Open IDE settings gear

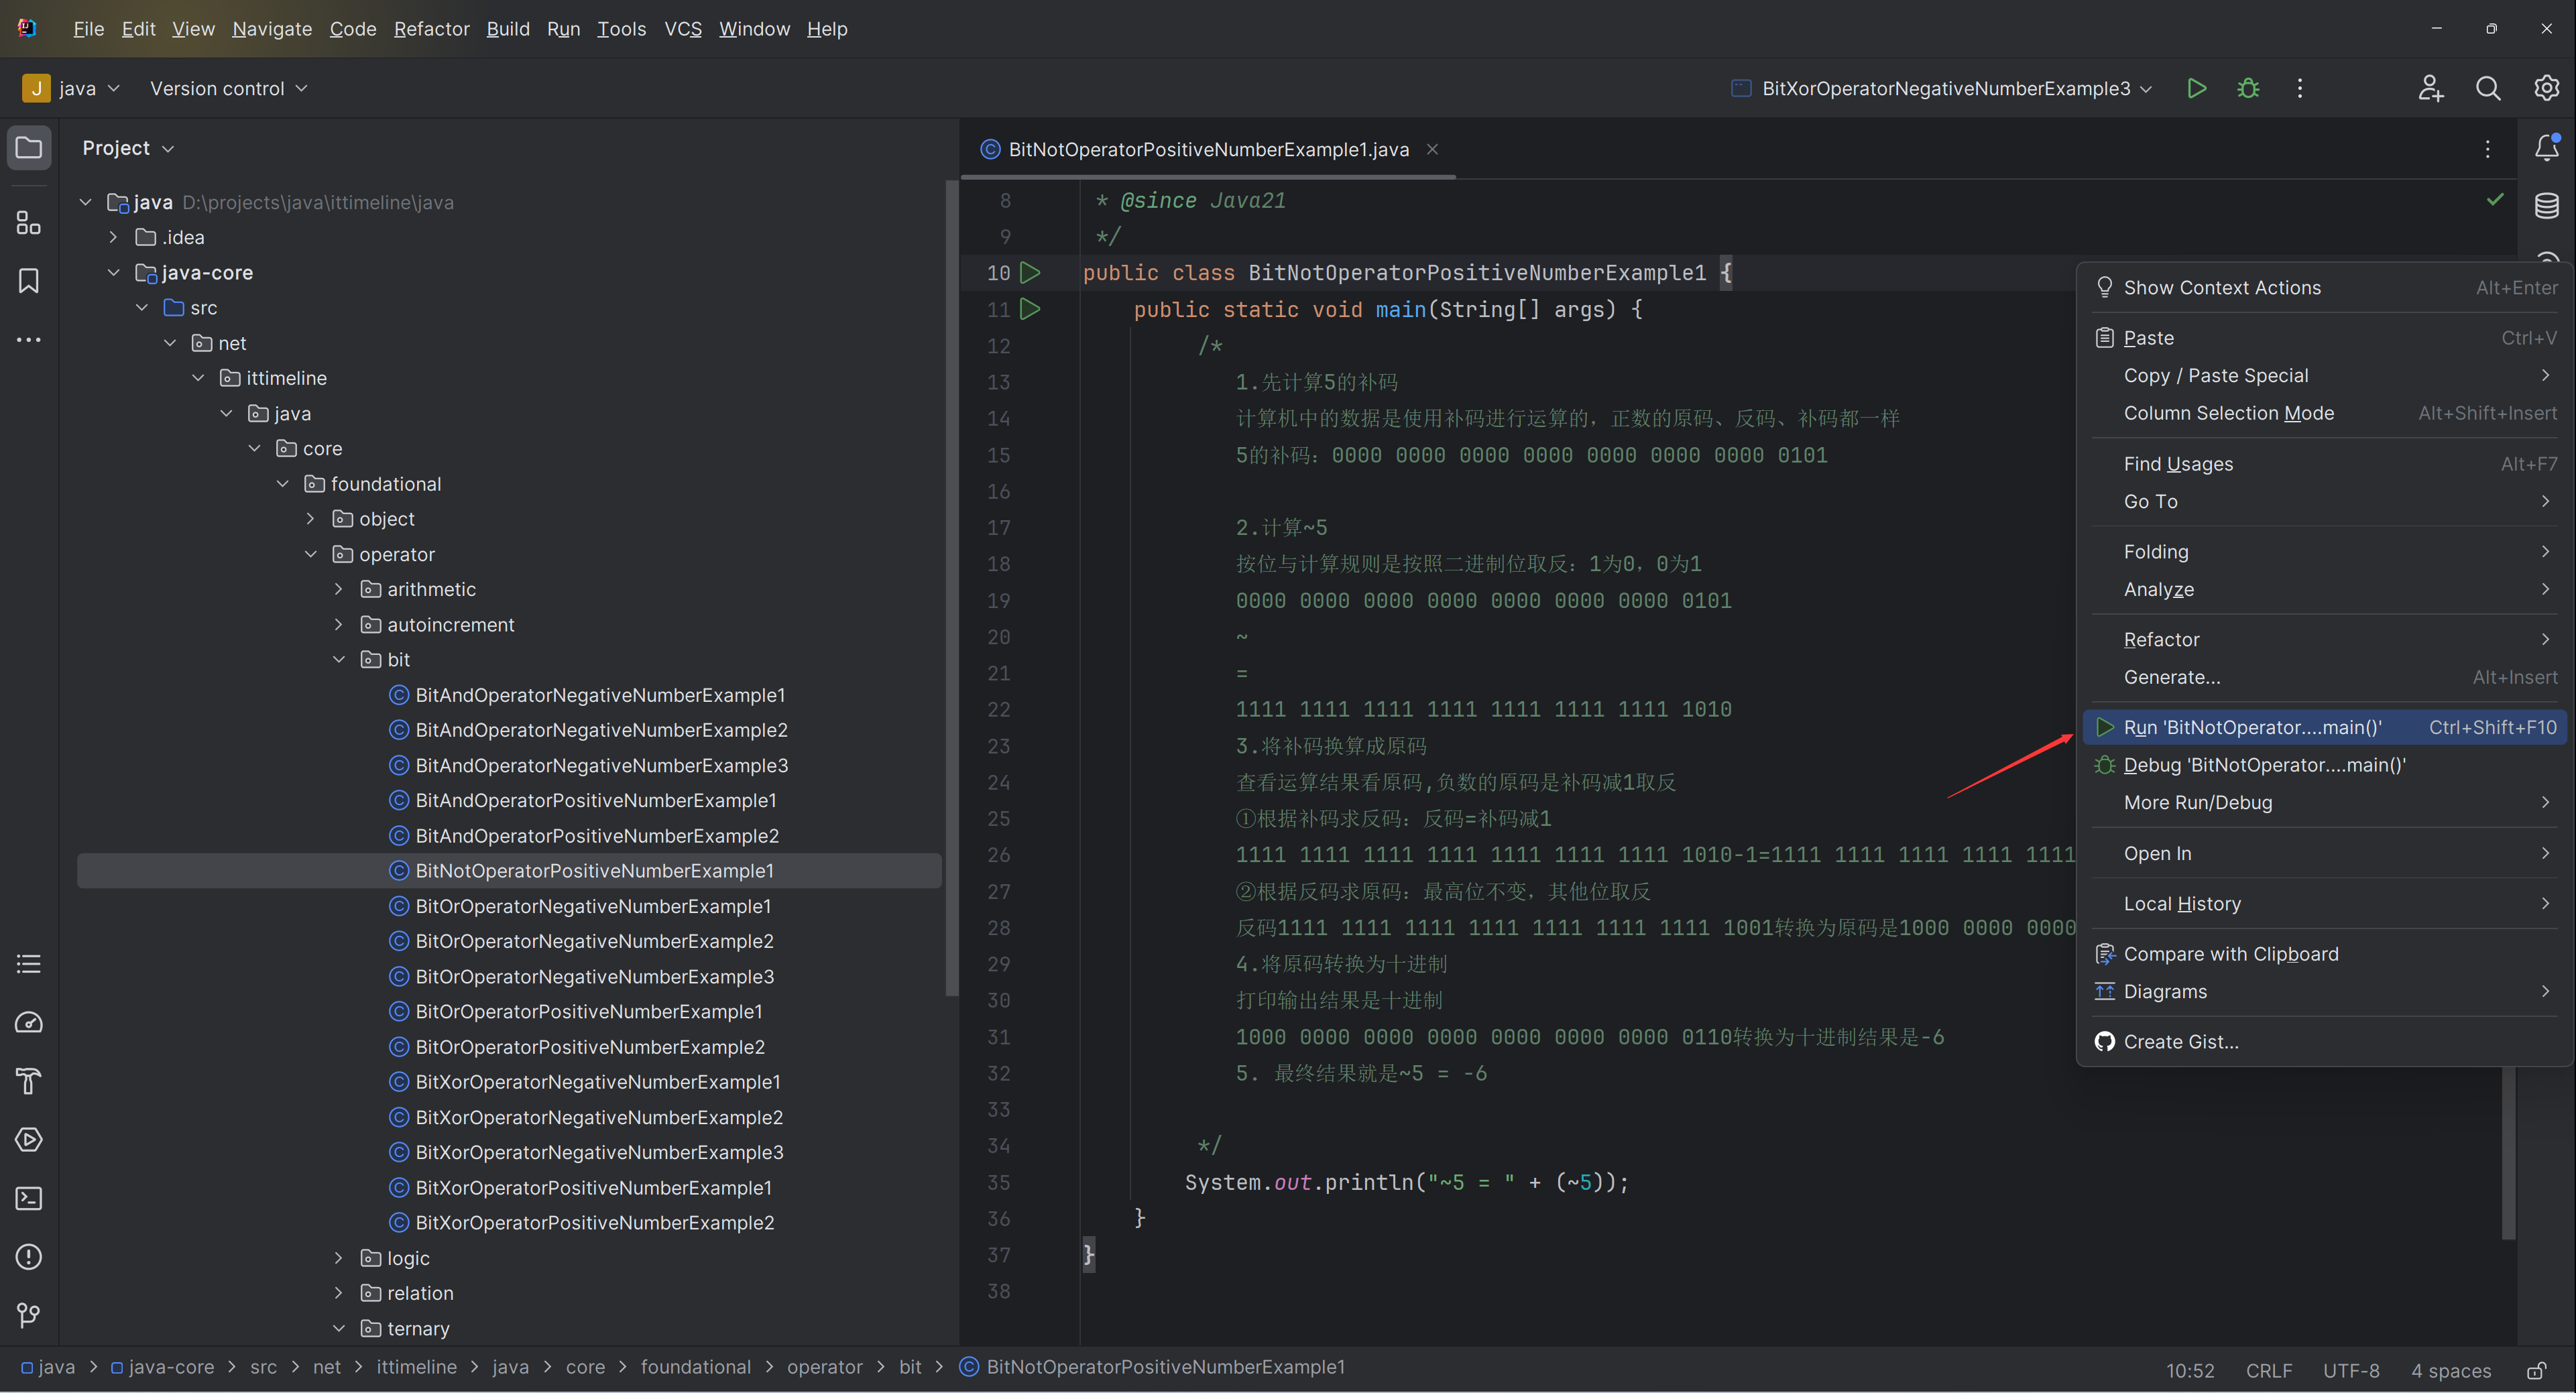point(2546,89)
